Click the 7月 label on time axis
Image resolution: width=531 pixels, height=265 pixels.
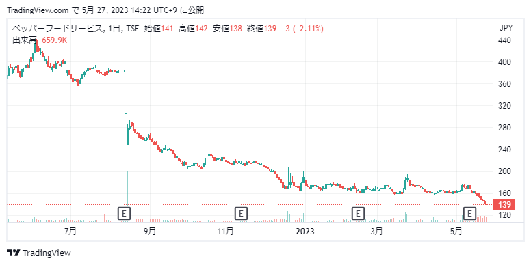(70, 232)
